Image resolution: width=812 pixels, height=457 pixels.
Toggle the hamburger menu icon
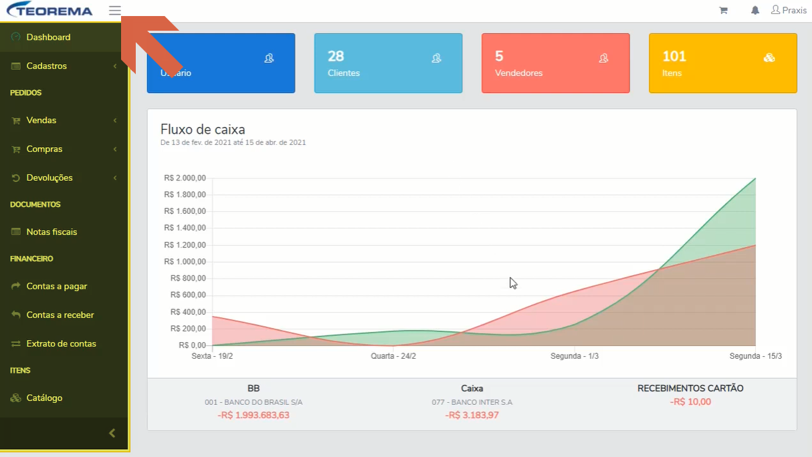(x=115, y=11)
